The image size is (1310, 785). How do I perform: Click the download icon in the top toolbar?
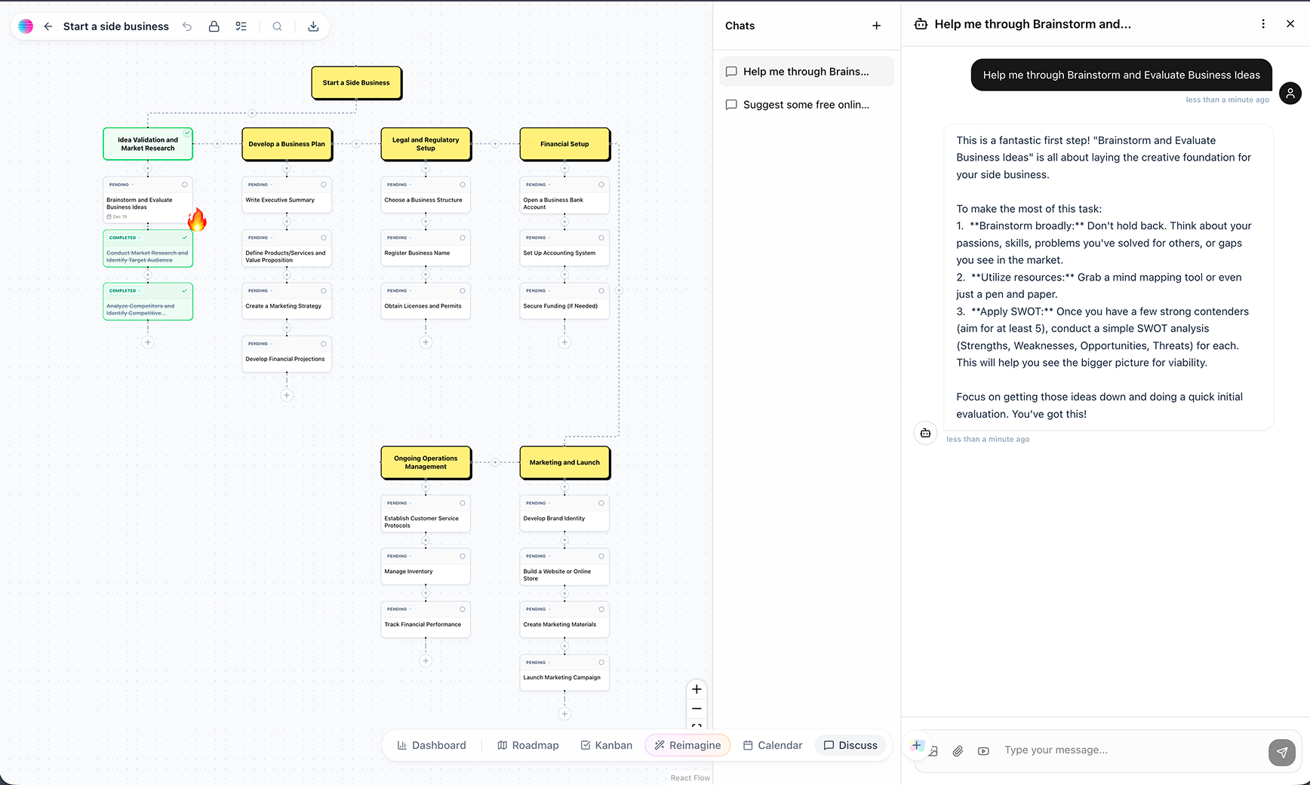[x=312, y=26]
